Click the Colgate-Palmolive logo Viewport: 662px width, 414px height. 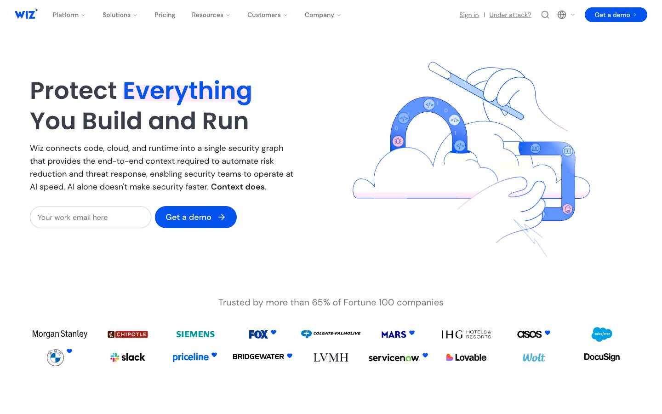point(331,333)
